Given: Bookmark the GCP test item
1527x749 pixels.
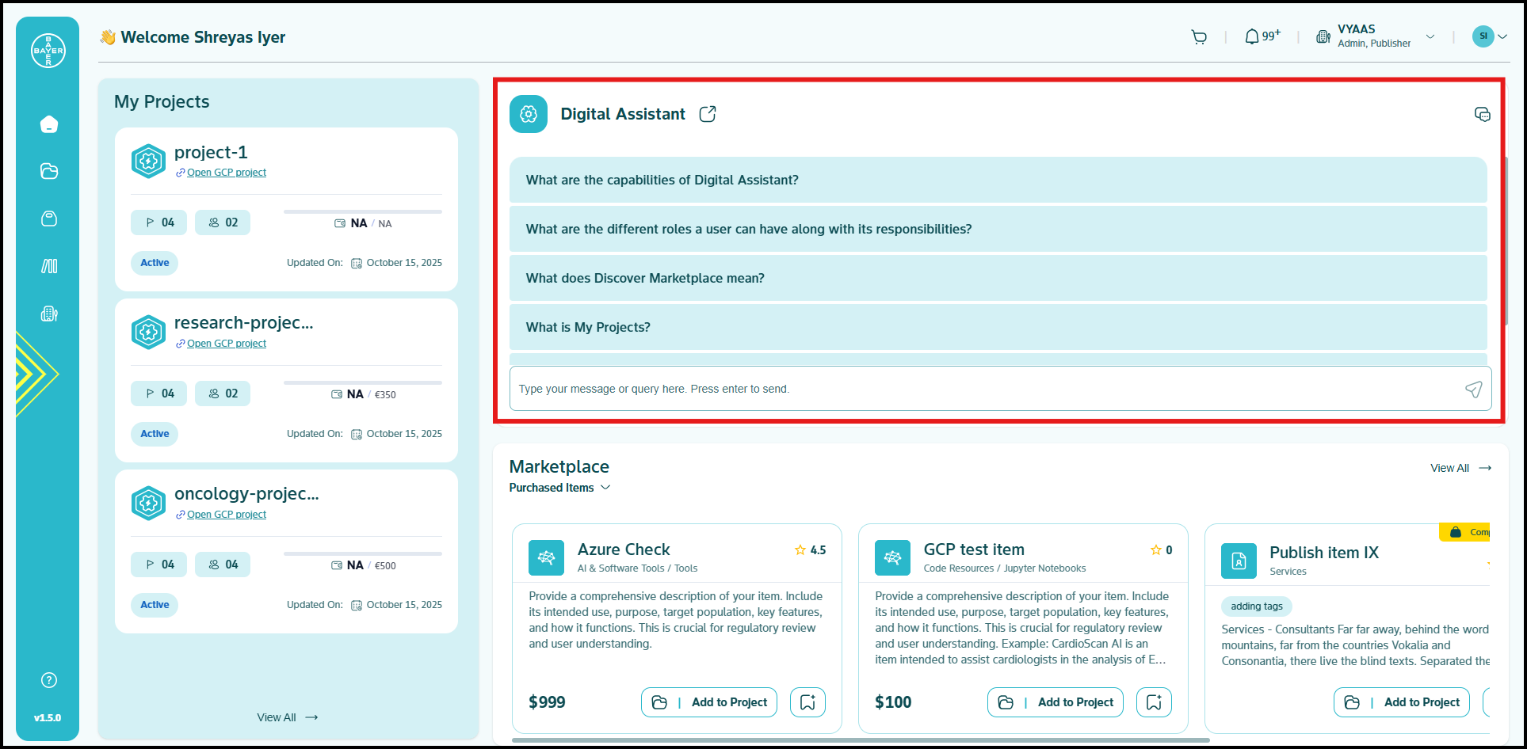Looking at the screenshot, I should pos(1154,702).
